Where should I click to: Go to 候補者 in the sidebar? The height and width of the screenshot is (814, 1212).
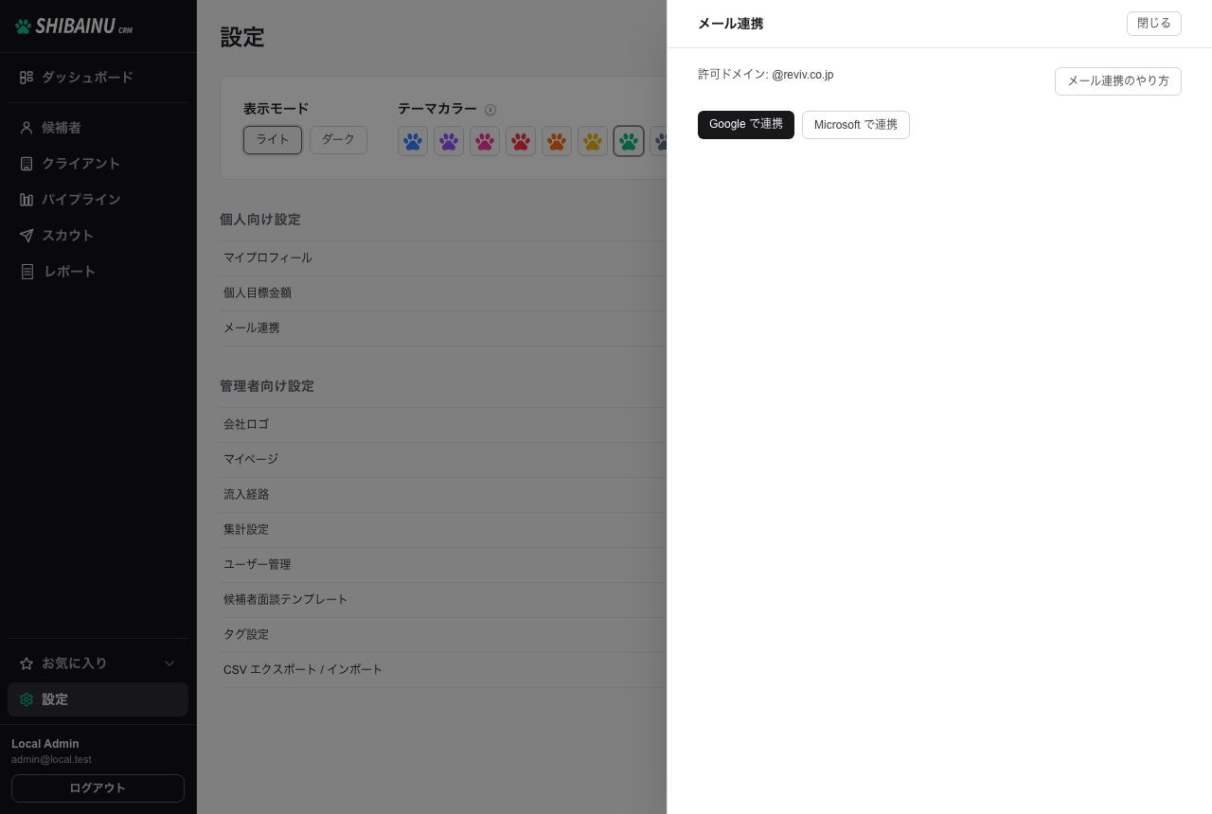point(98,128)
